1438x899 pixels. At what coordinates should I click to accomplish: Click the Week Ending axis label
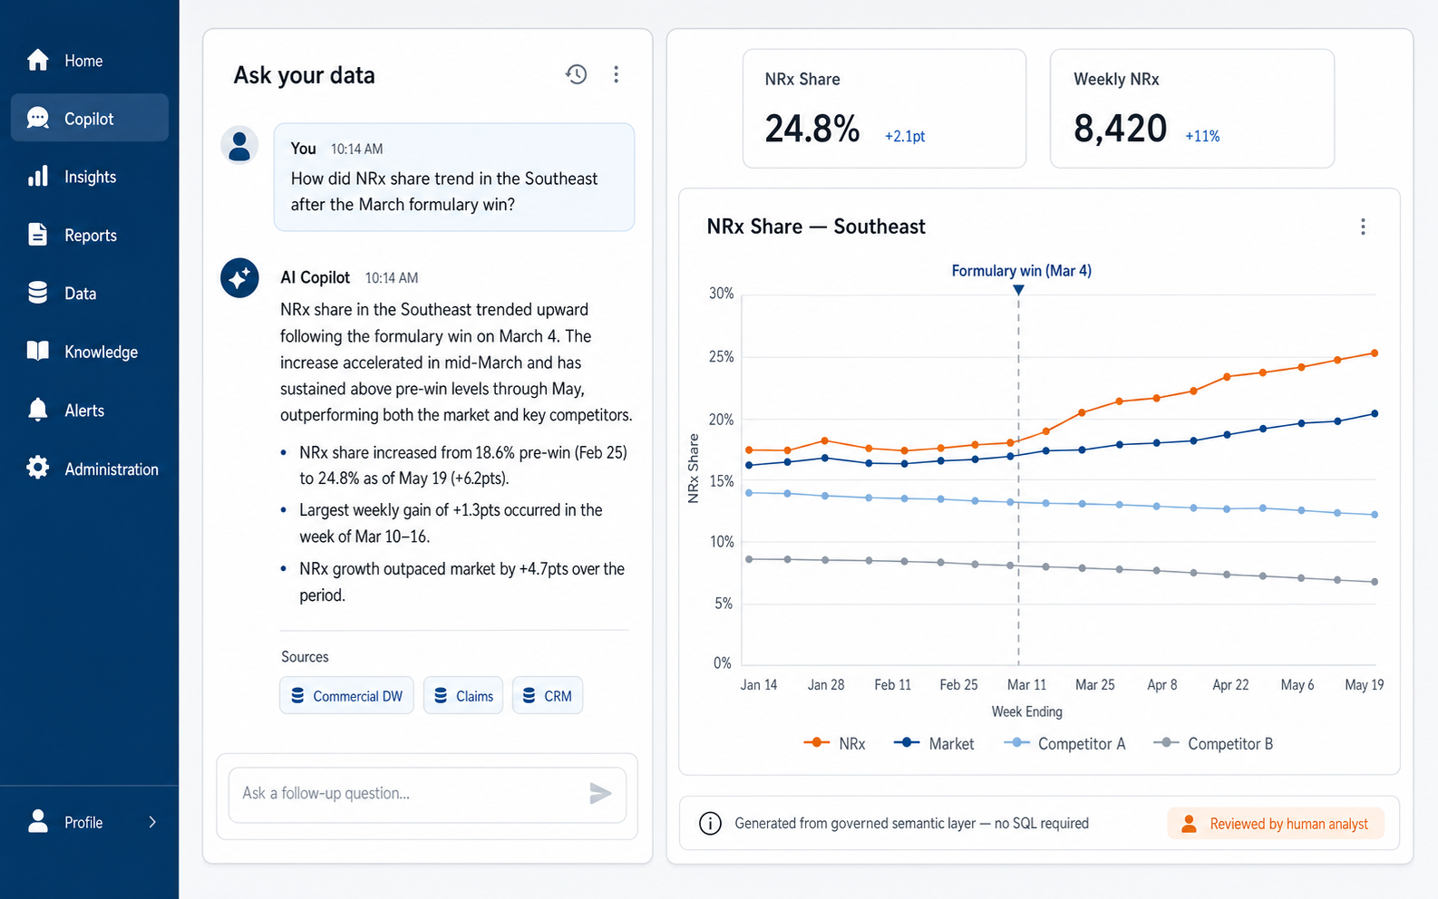click(x=1026, y=711)
